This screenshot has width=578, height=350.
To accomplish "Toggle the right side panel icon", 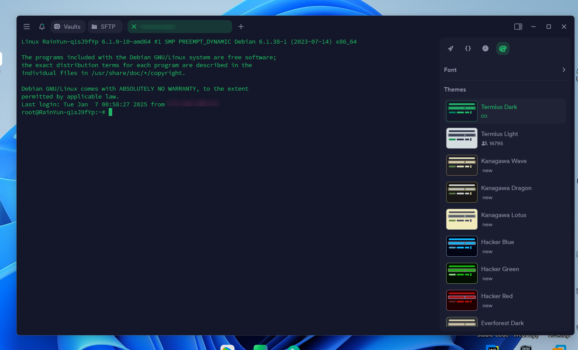I will [518, 27].
